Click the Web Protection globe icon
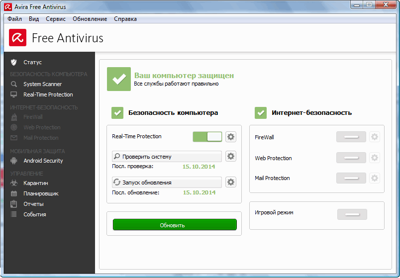 tap(14, 127)
